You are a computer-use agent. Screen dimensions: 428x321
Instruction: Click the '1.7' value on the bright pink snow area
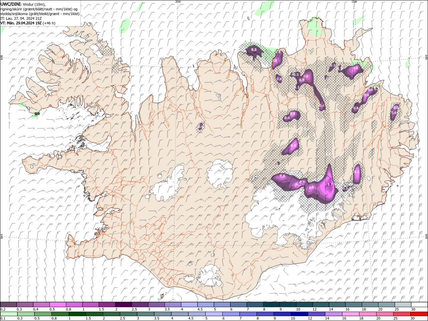330,184
